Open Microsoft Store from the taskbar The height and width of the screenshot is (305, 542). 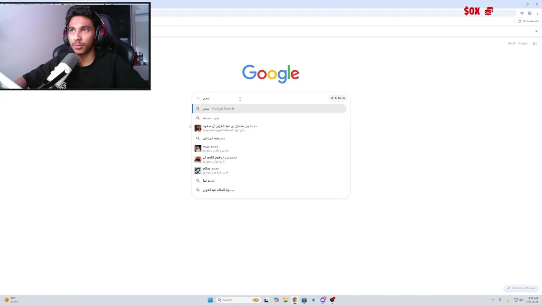pos(304,300)
